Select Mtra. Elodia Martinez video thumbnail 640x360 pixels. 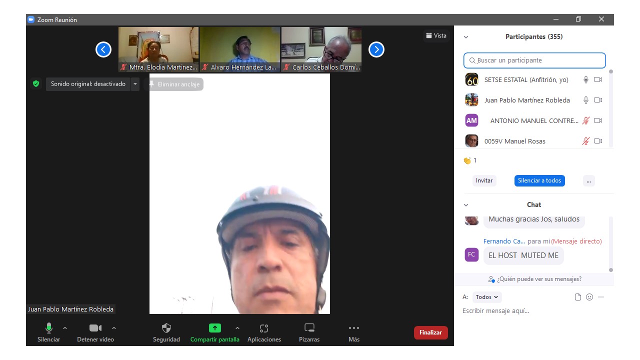[158, 49]
